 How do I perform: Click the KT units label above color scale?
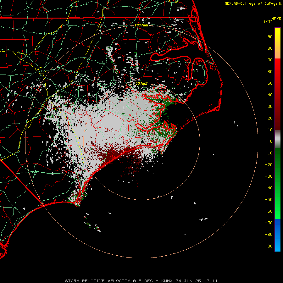click(268, 22)
